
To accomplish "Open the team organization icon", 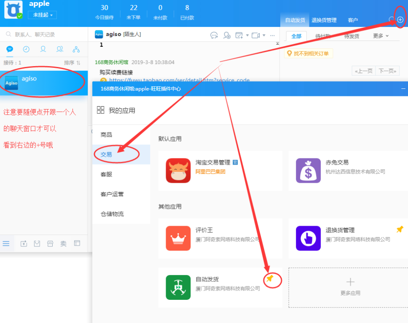I will click(x=76, y=49).
